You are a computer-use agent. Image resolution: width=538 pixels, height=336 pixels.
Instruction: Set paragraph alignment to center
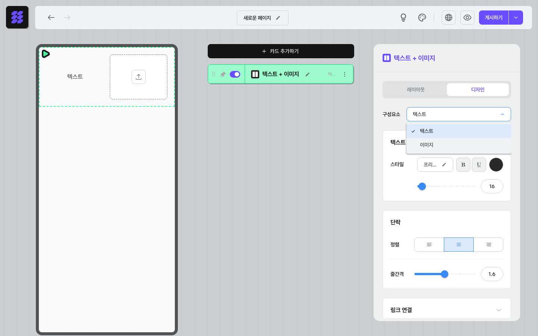(x=459, y=245)
